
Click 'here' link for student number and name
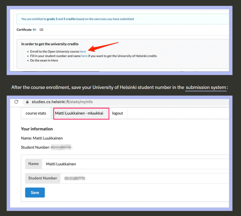click(x=84, y=56)
